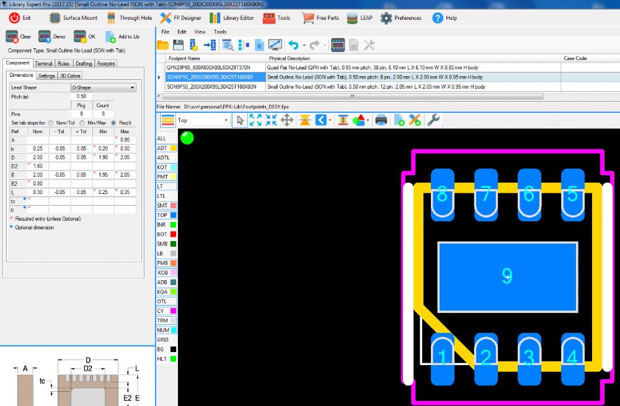The image size is (620, 406).
Task: Expand the blue back-arrow dropdown
Action: (x=330, y=120)
